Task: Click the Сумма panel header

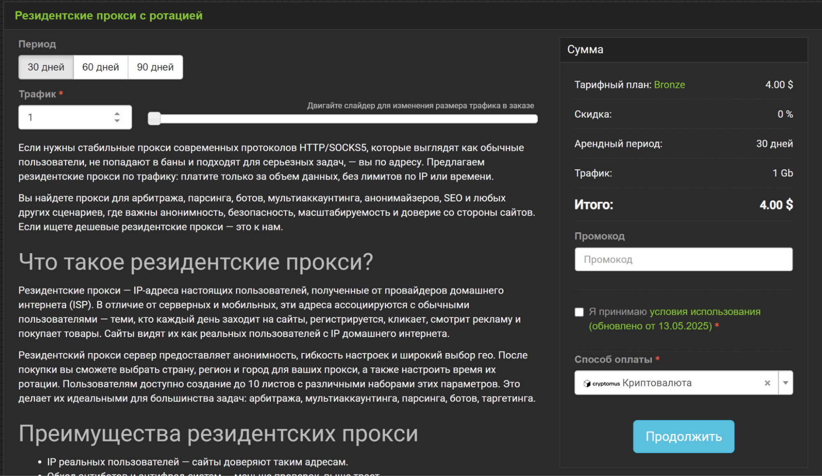Action: pyautogui.click(x=586, y=49)
